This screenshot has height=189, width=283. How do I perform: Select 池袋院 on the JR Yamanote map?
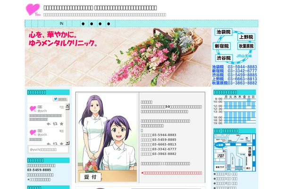(224, 32)
